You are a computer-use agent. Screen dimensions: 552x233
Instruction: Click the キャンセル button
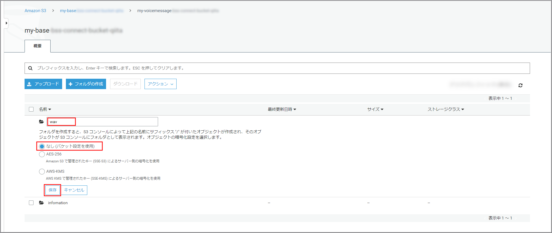(74, 190)
